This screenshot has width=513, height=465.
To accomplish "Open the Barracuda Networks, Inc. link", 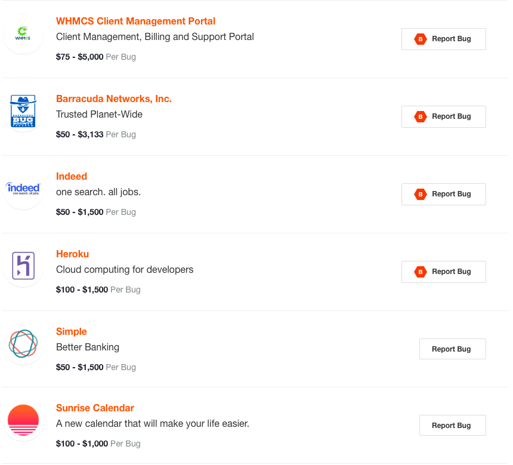I will tap(114, 98).
